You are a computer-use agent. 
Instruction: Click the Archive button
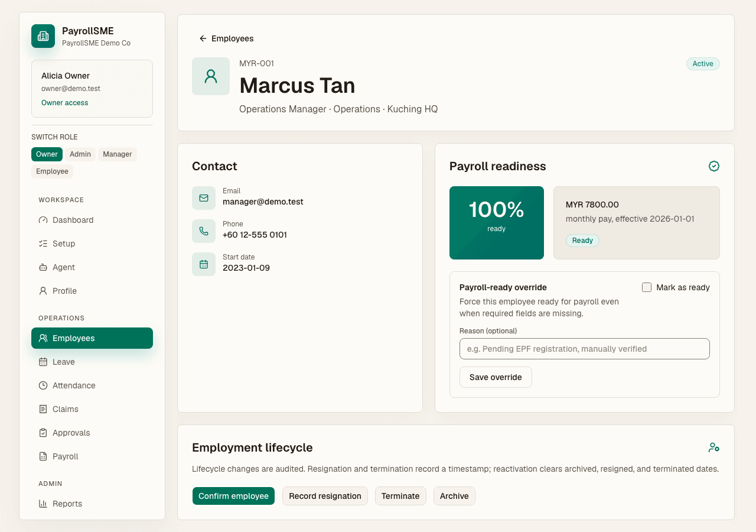(x=454, y=496)
